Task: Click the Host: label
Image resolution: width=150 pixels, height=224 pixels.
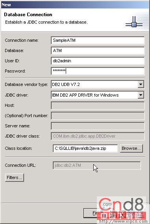Action: pos(9,105)
